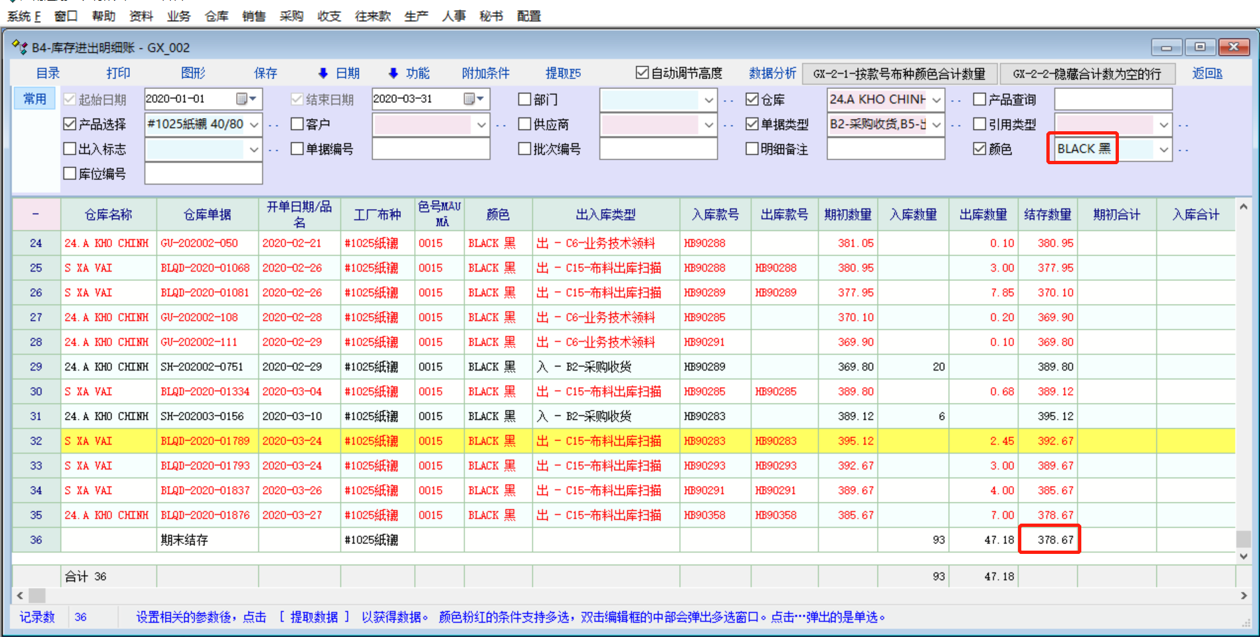Click GX-2-1 按款号布种颜色合计数量 button
1260x637 pixels.
coord(899,74)
